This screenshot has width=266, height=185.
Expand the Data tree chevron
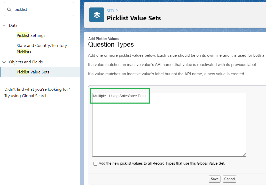click(4, 25)
